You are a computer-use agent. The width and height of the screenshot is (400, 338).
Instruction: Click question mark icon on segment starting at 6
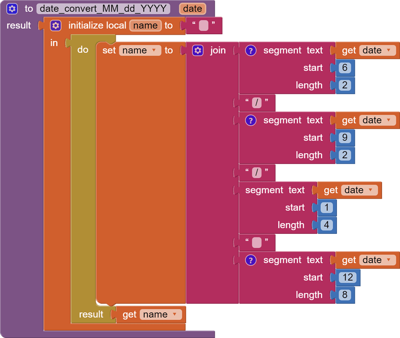(x=250, y=50)
